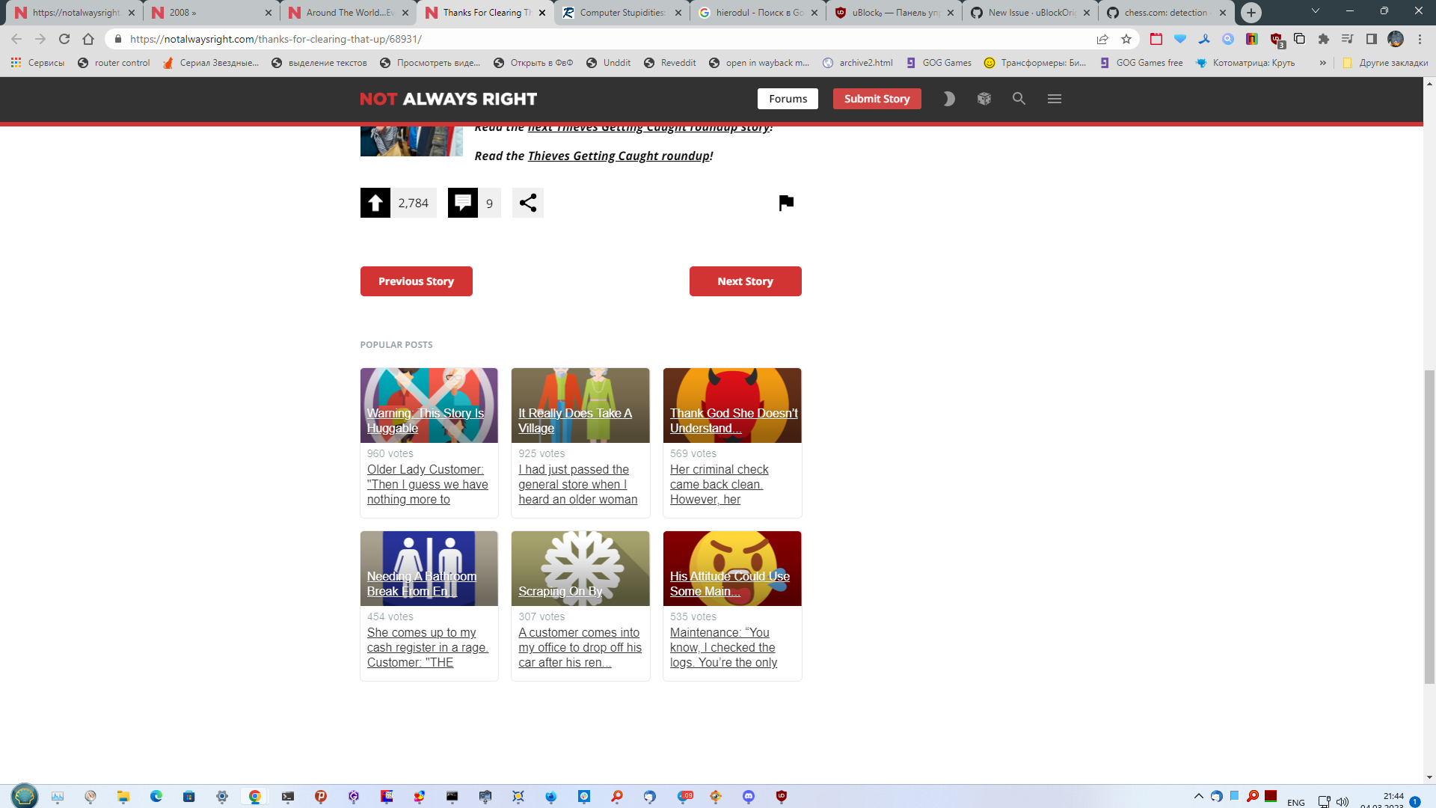Click the upvote arrow icon
The height and width of the screenshot is (808, 1436).
(x=375, y=203)
